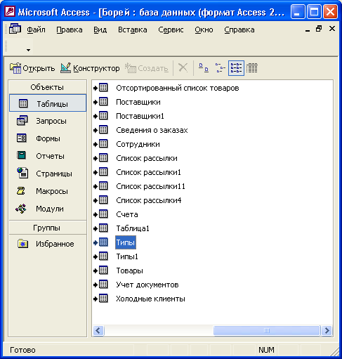Click the table icon of Поставщики

pos(103,102)
